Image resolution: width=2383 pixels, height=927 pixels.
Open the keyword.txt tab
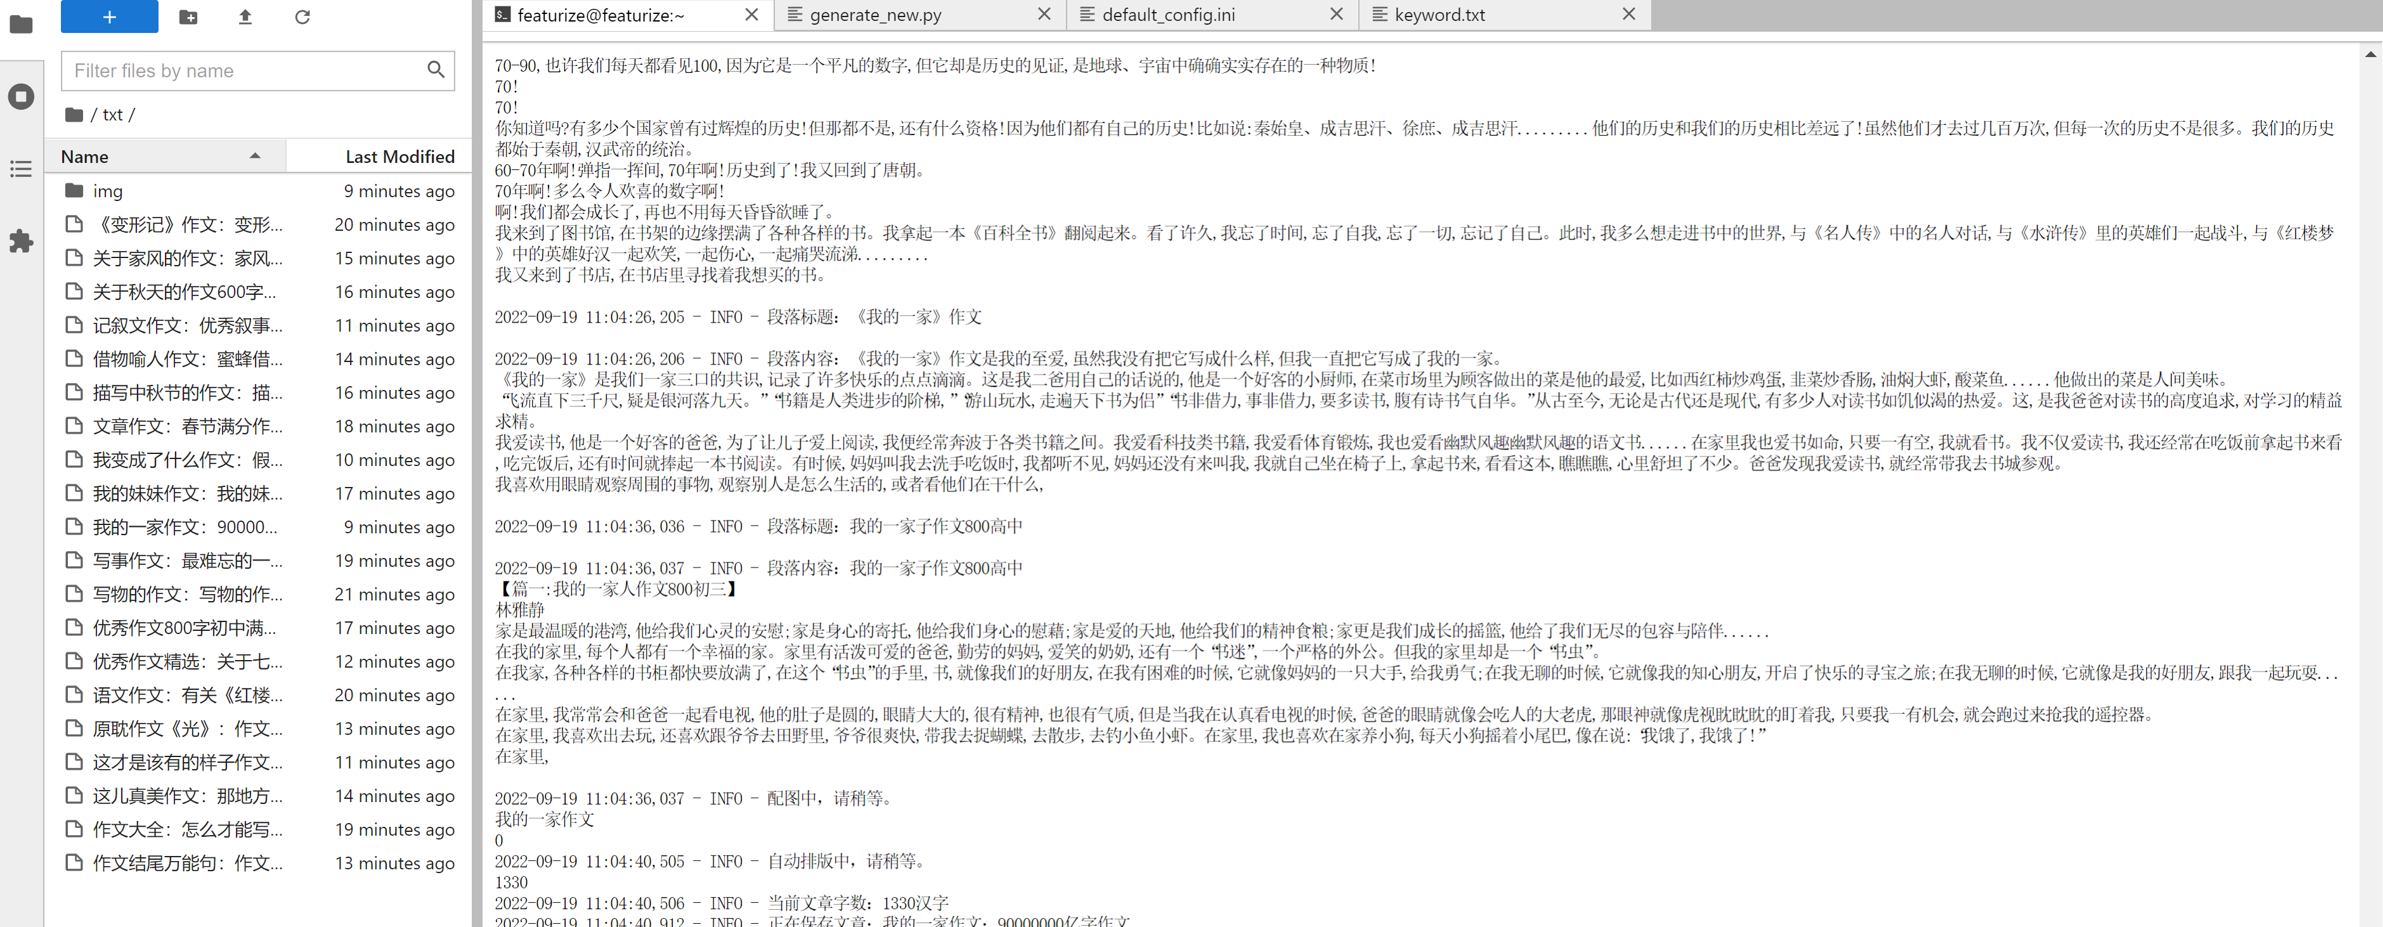click(1439, 15)
